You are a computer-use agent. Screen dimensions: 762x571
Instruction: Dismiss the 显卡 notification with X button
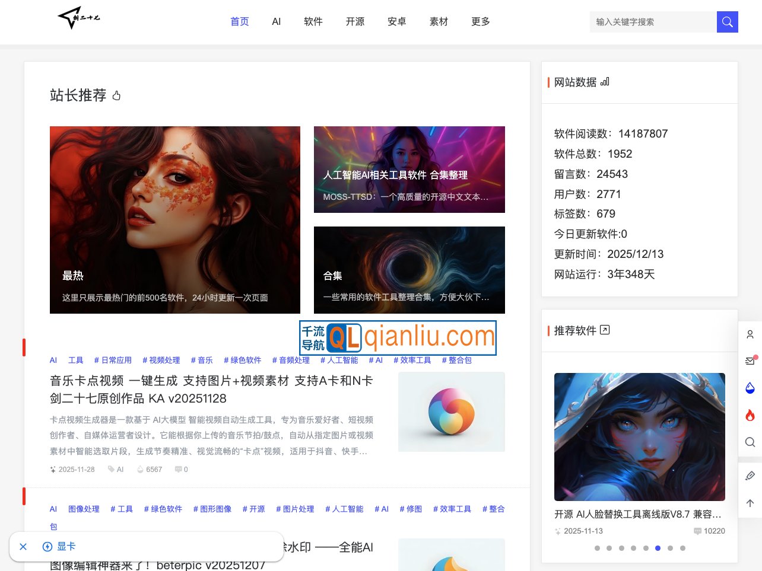[23, 546]
